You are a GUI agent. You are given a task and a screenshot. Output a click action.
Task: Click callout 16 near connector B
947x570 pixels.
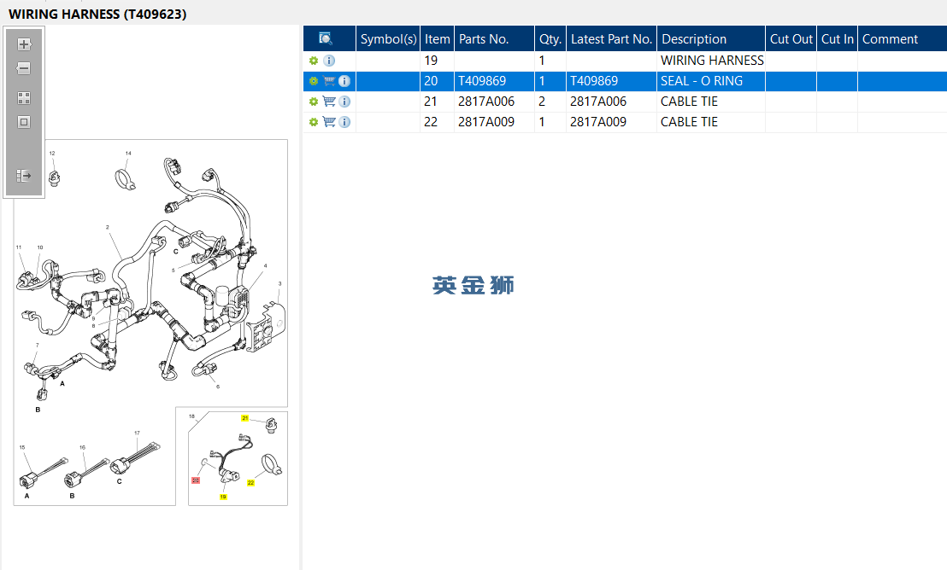[82, 448]
